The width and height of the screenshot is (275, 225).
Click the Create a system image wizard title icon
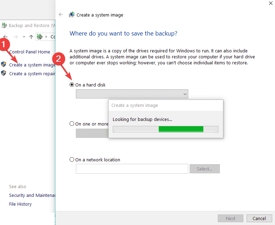tap(72, 14)
